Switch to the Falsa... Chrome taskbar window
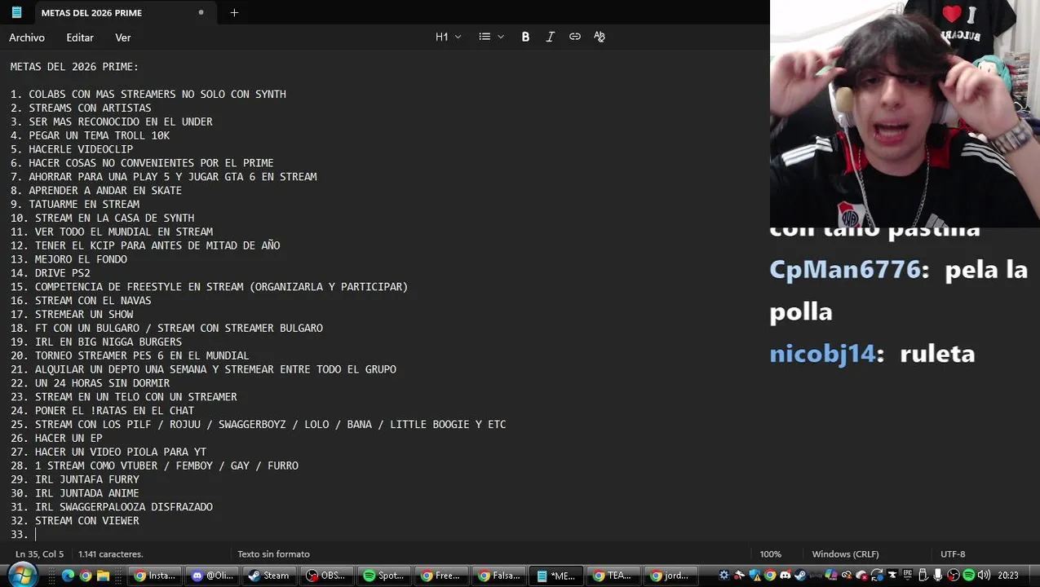This screenshot has width=1040, height=587. click(x=498, y=576)
